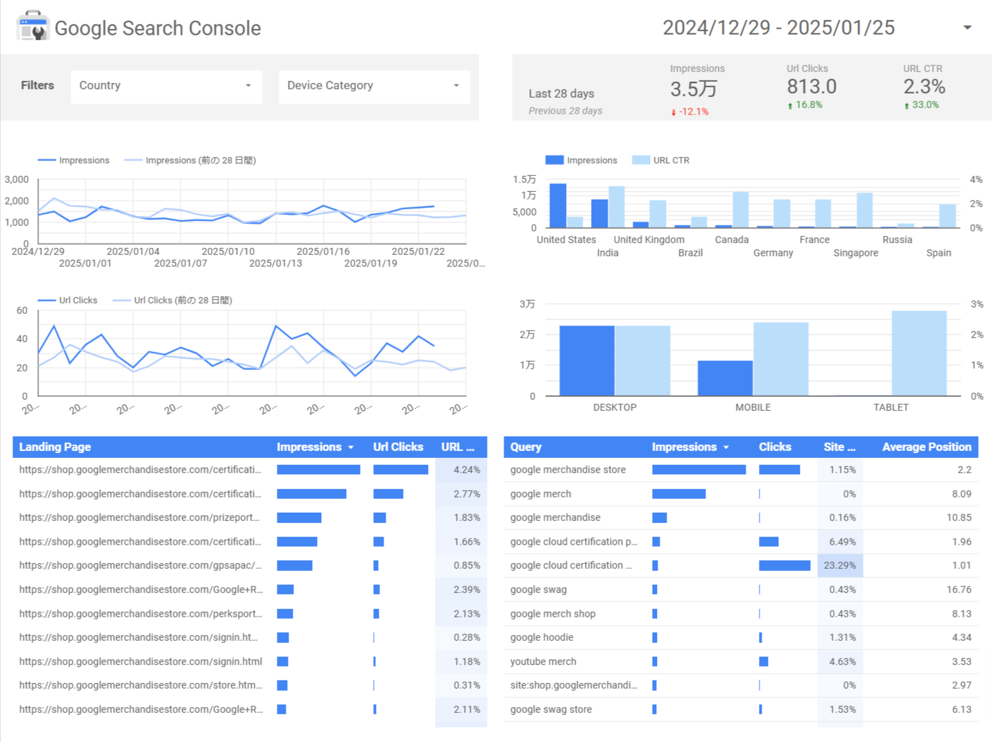Sort Query table by Impressions arrow
This screenshot has width=992, height=742.
click(x=726, y=448)
